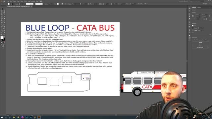
Task: Open the graphic style dropdown in control bar
Action: tap(59, 4)
